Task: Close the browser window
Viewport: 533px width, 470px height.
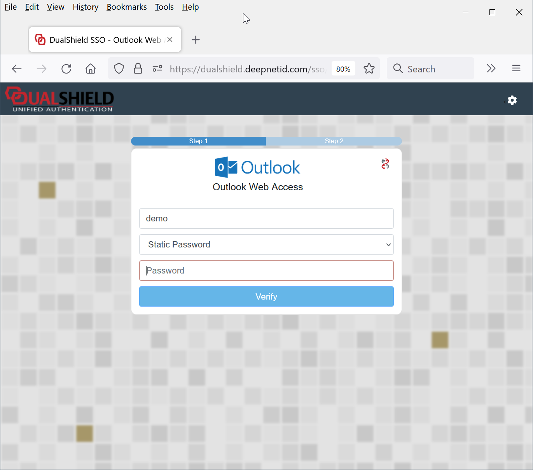Action: (519, 12)
